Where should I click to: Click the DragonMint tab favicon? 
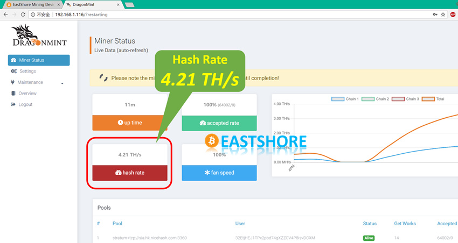pos(68,5)
